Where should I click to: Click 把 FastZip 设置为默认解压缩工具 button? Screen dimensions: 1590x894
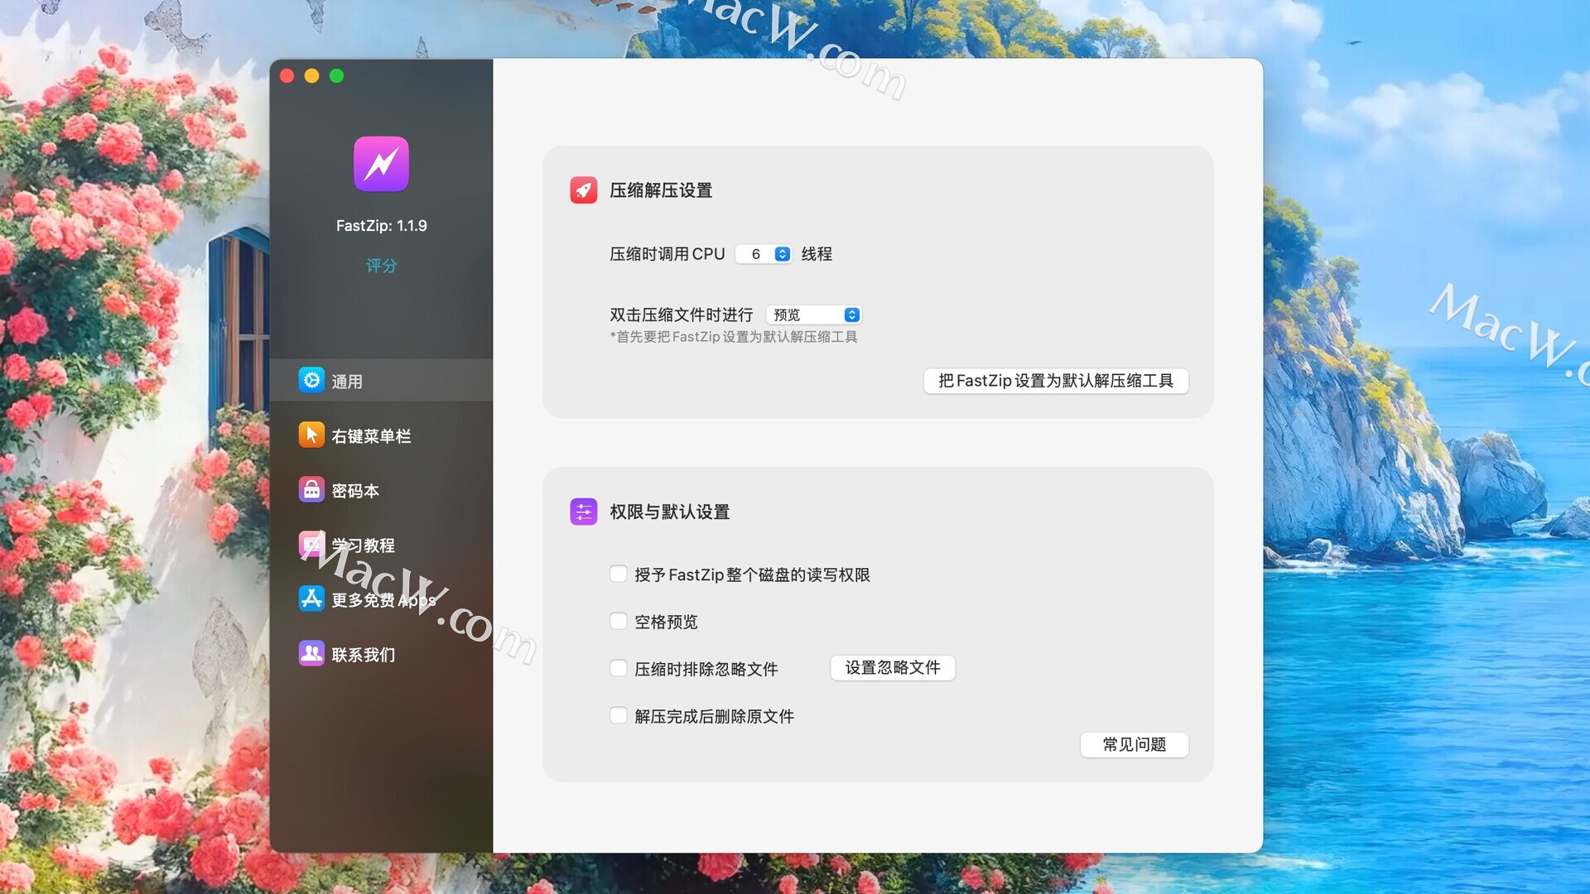click(1056, 381)
